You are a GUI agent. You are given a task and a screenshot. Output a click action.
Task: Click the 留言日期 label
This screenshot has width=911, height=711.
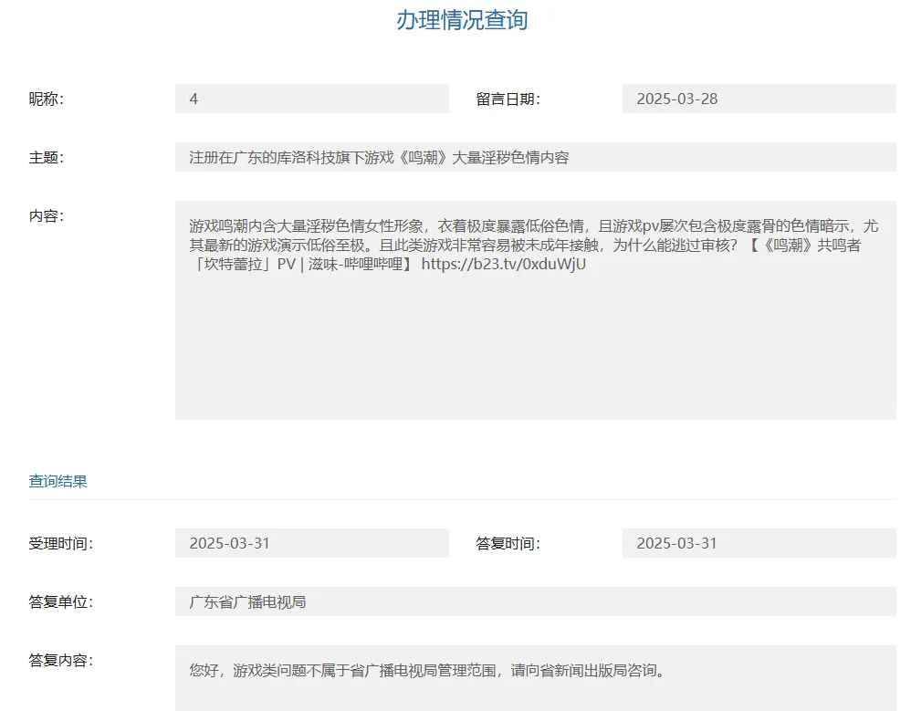click(508, 99)
